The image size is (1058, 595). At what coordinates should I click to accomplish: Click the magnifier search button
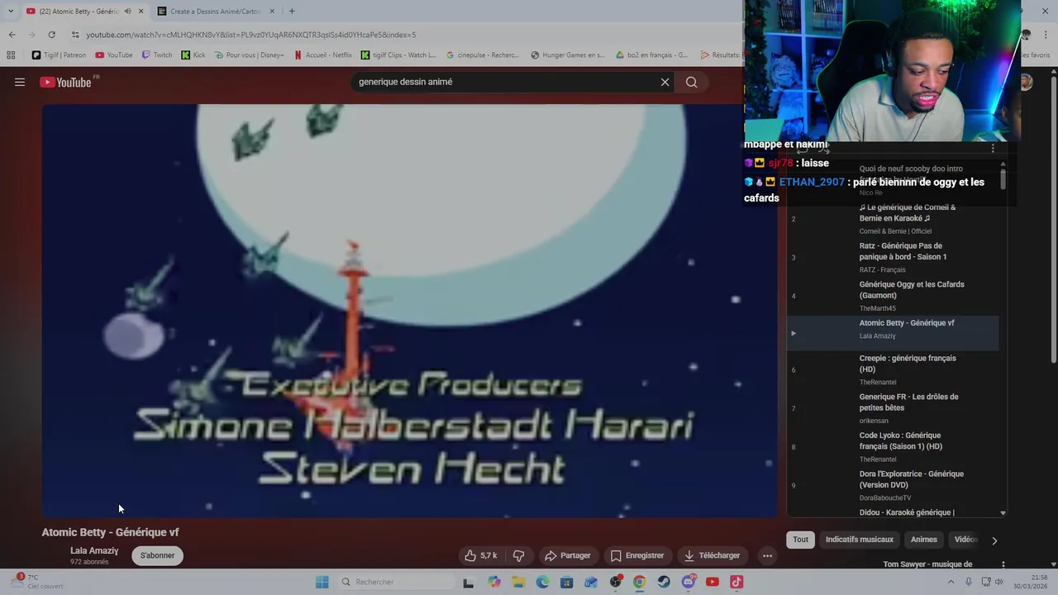[x=692, y=82]
